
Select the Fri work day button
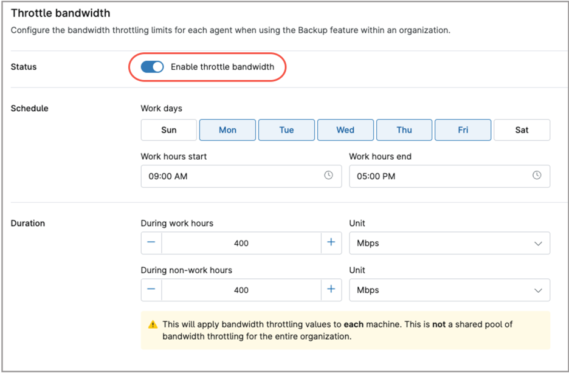pos(463,129)
